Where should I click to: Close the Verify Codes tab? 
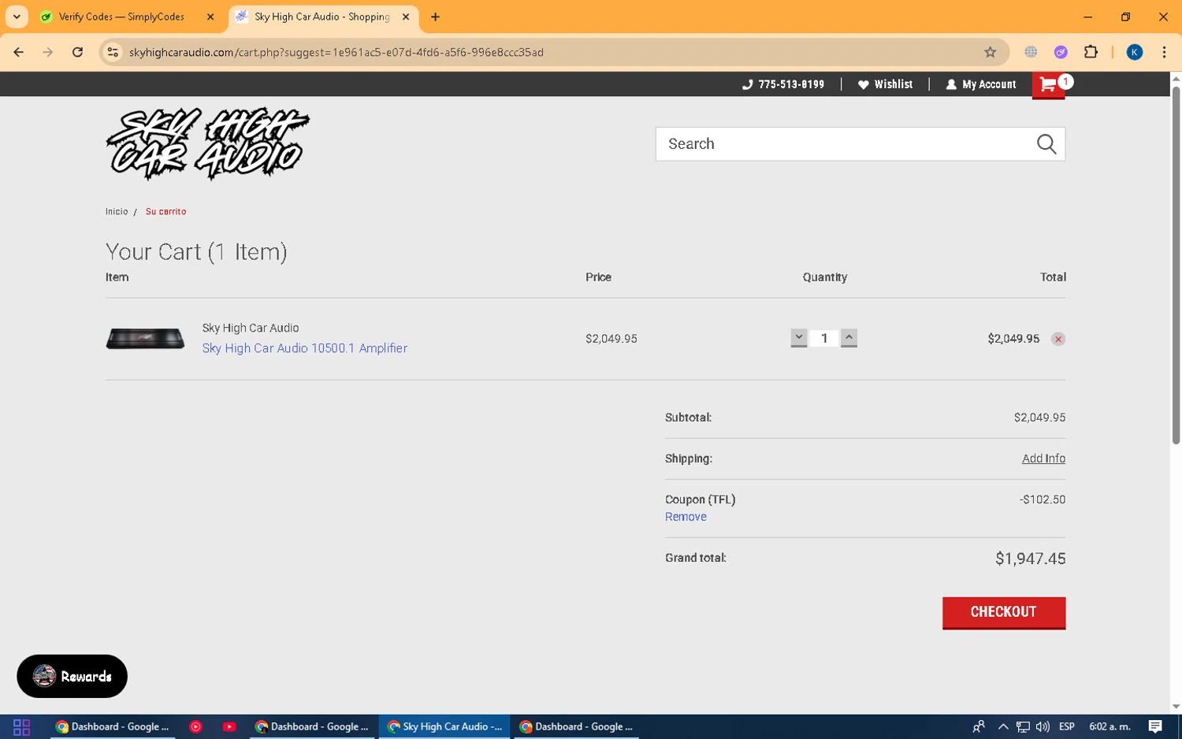210,17
